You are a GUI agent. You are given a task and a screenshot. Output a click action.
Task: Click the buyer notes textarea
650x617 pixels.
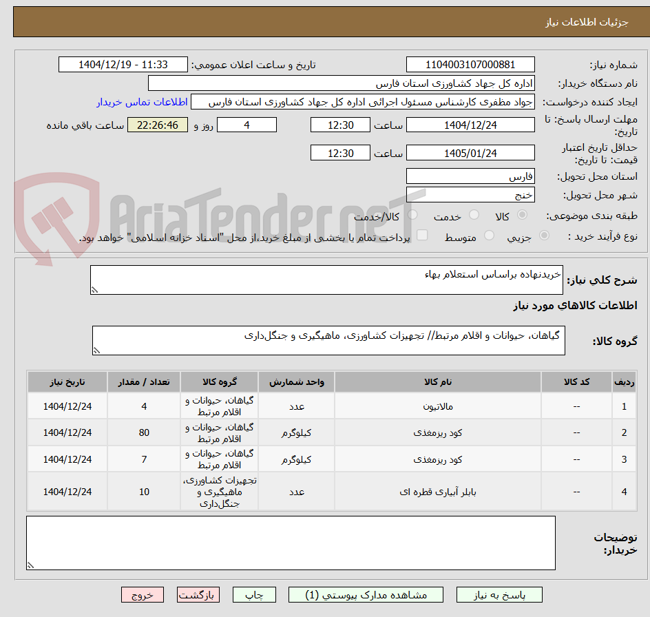(291, 543)
